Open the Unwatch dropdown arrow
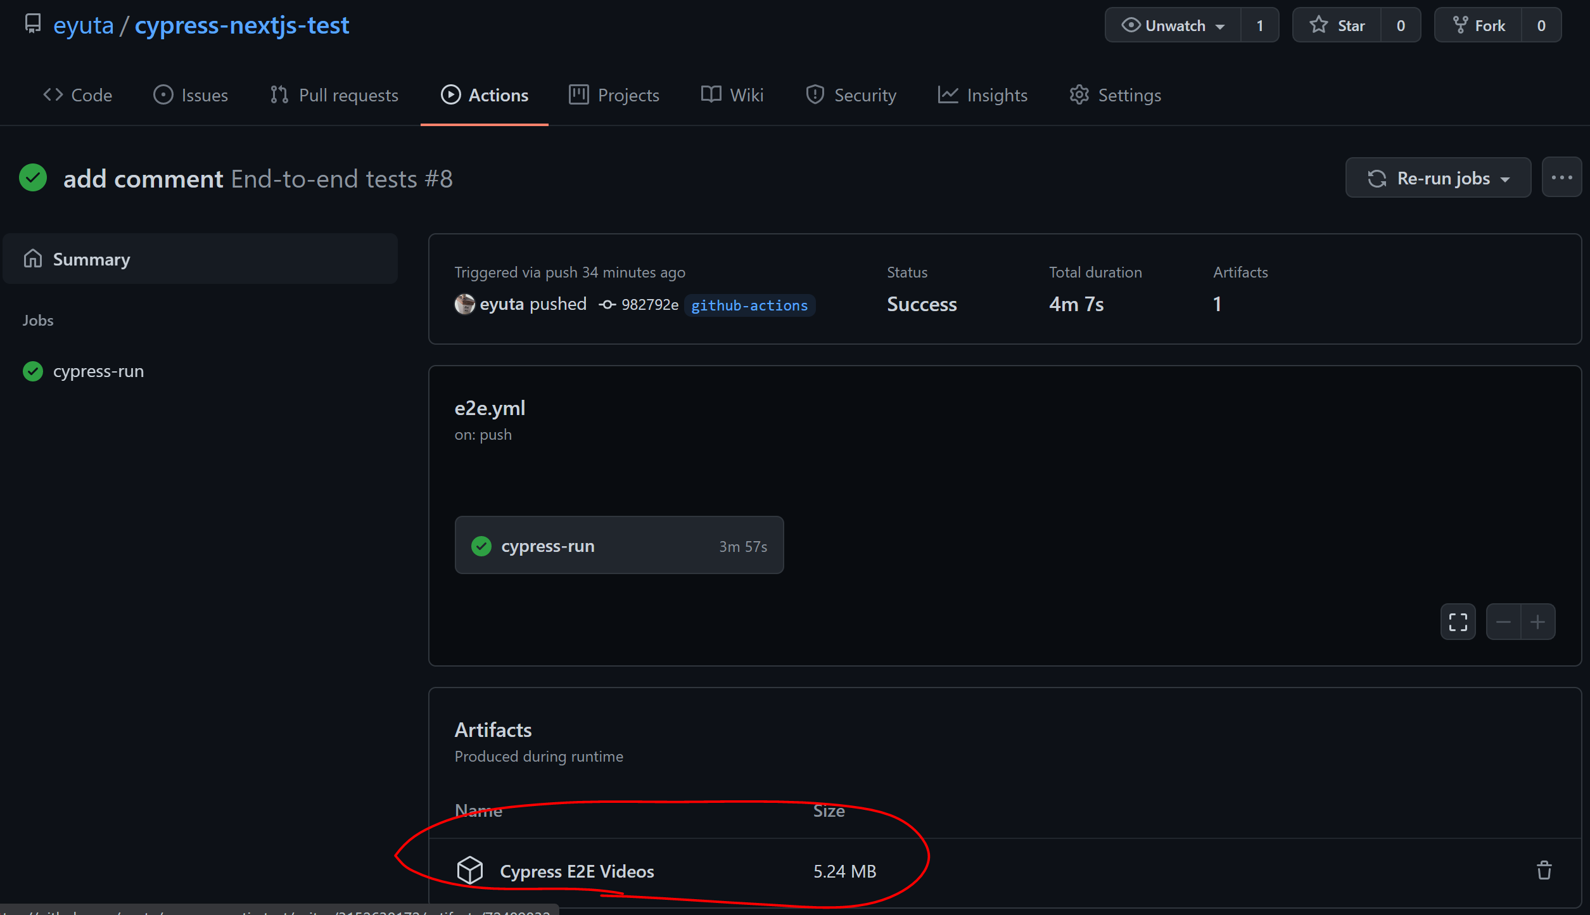This screenshot has width=1590, height=915. tap(1220, 26)
